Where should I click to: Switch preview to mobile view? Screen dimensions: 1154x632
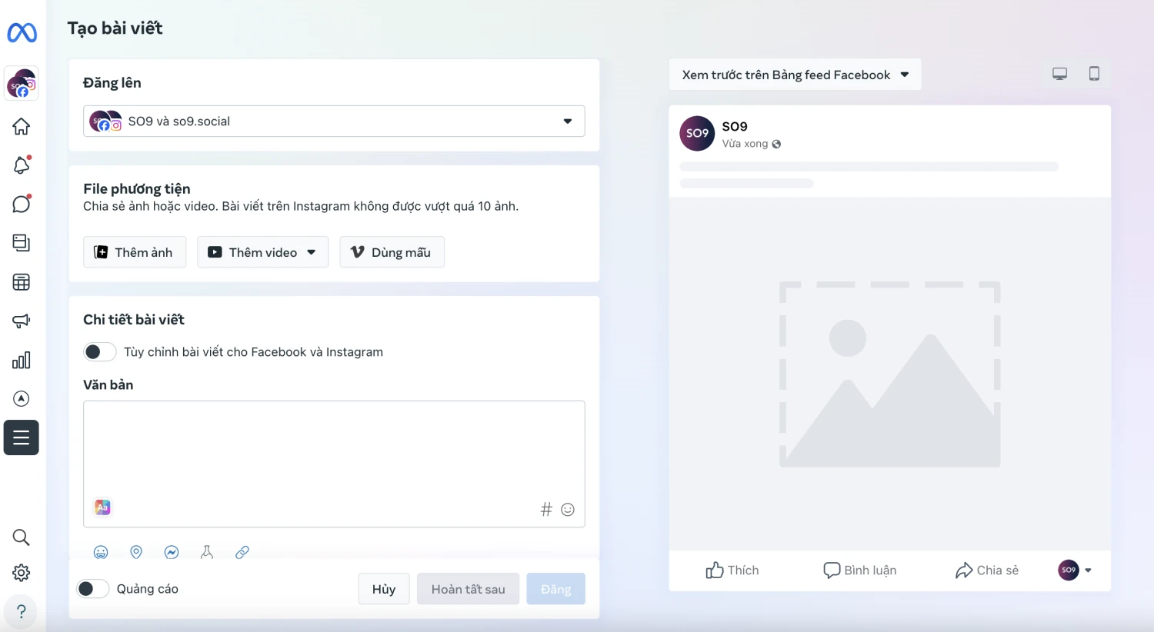[1094, 74]
